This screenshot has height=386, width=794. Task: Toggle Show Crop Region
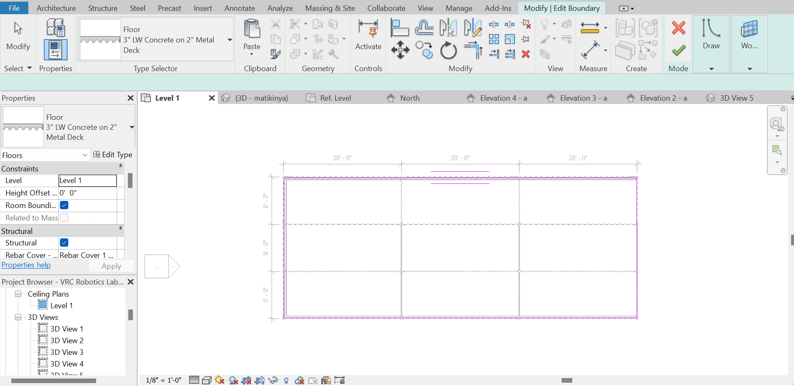pyautogui.click(x=260, y=380)
